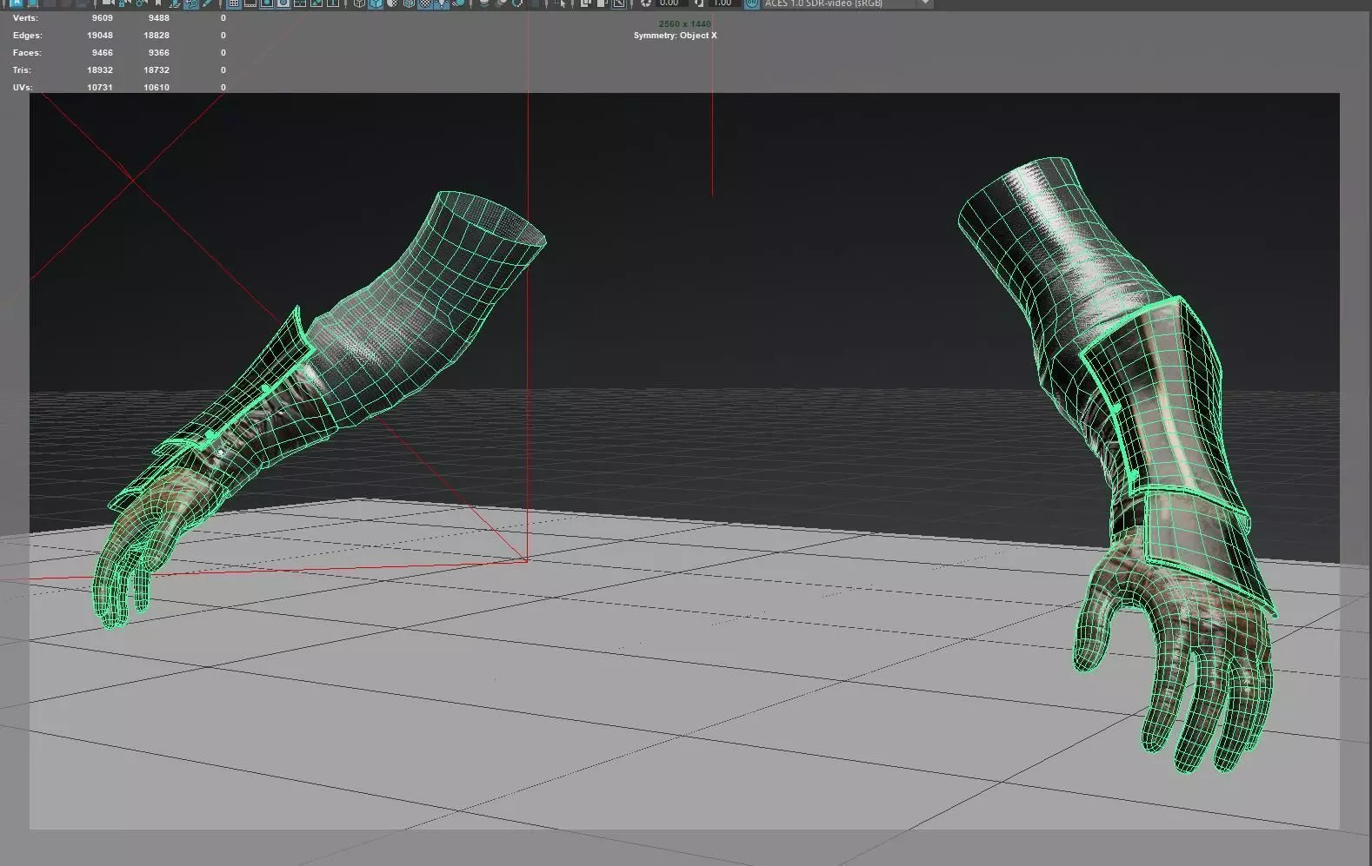Toggle the safe title overlay icon

point(332,3)
